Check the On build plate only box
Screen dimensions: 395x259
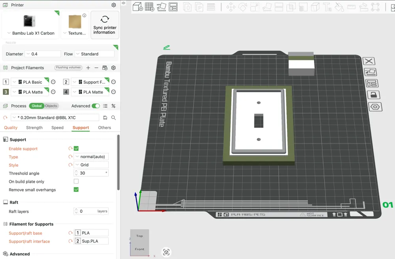[x=76, y=181]
